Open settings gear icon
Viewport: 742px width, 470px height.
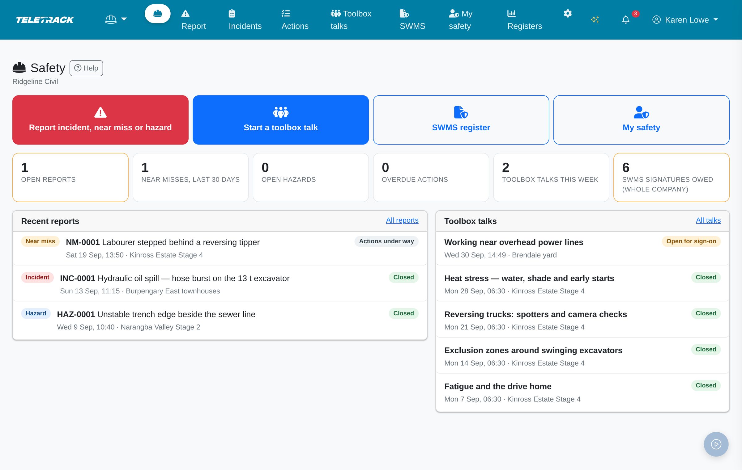coord(568,14)
